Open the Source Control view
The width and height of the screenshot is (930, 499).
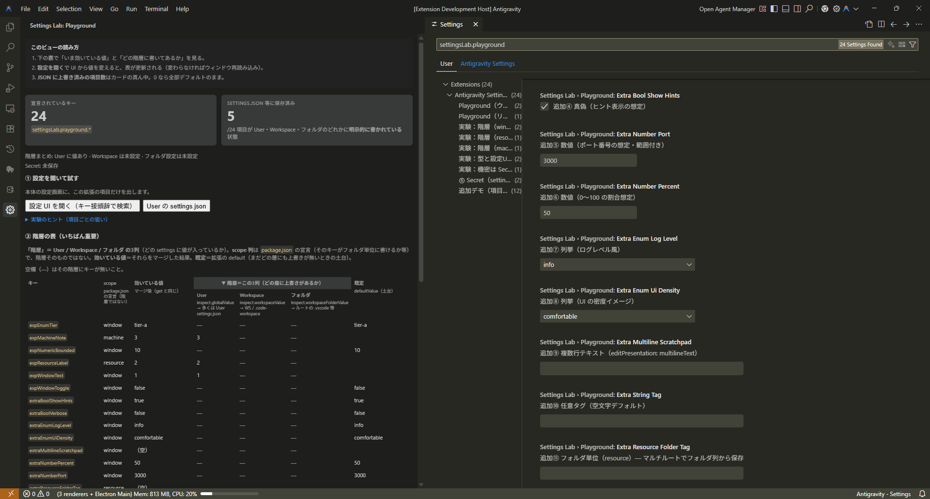click(x=10, y=68)
